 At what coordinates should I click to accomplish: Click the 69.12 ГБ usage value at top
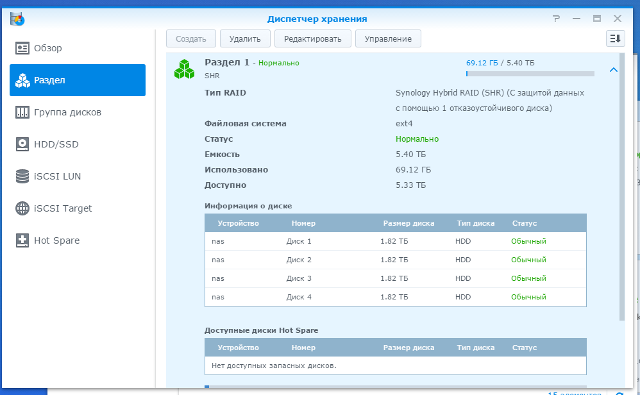point(482,63)
